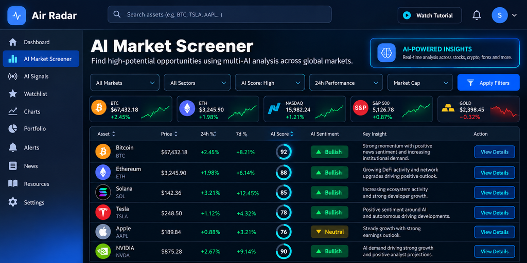Click NVIDIA's AI score ring showing 90

pyautogui.click(x=284, y=251)
